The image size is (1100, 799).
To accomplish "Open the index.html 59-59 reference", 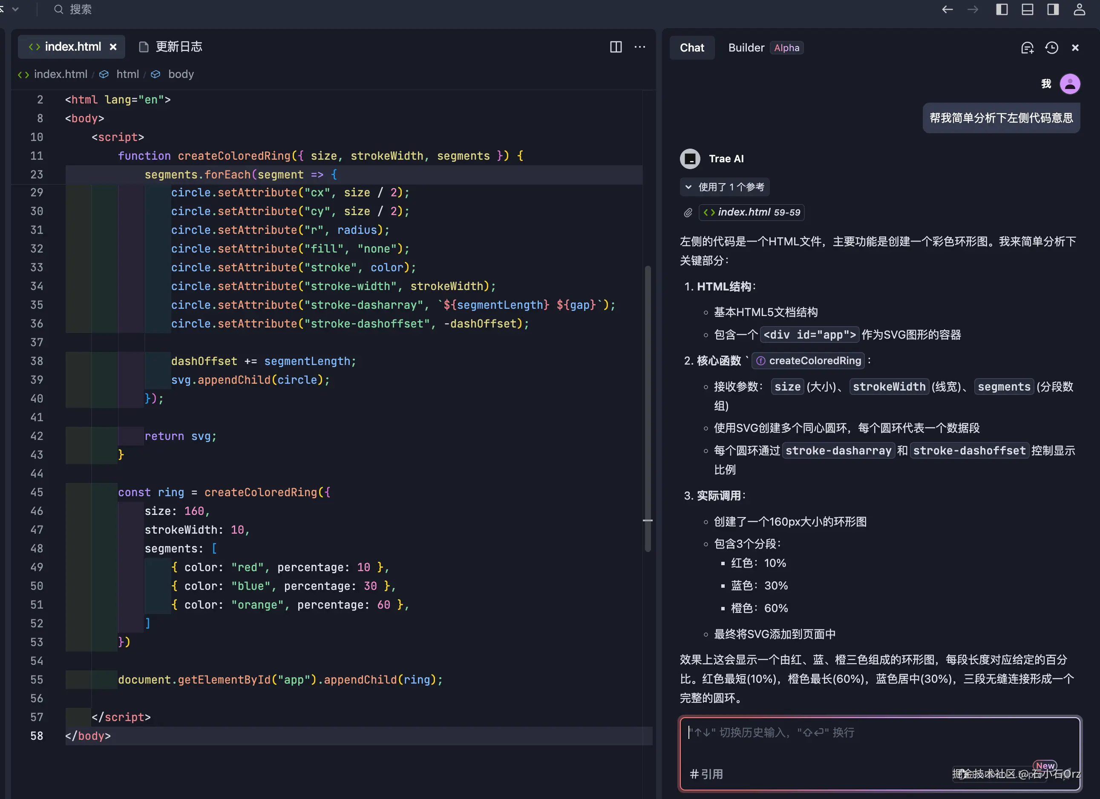I will pos(752,213).
